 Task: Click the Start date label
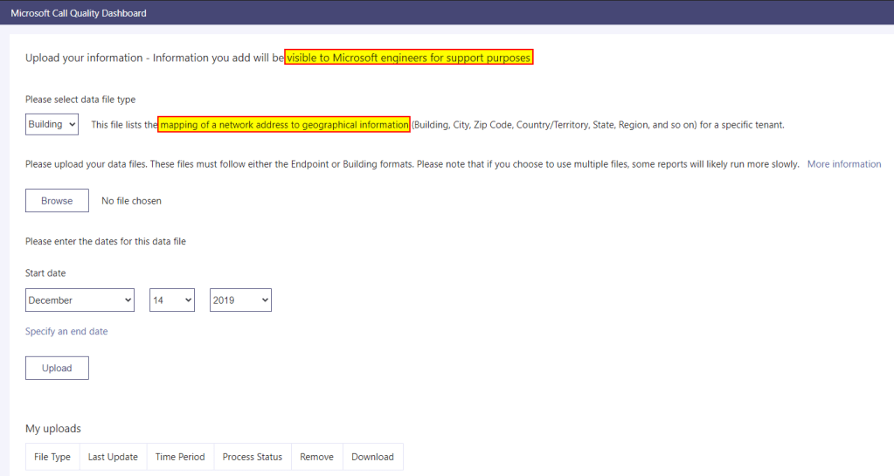click(45, 273)
